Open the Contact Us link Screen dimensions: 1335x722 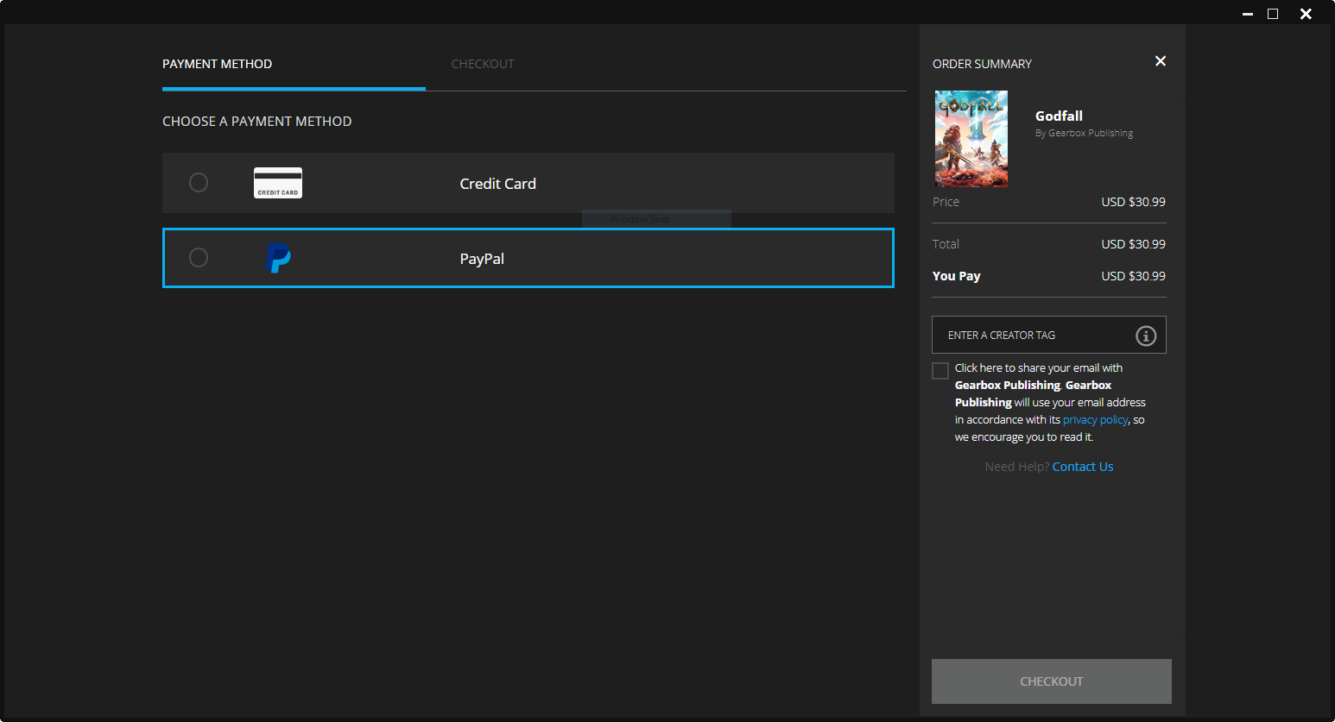[1083, 467]
